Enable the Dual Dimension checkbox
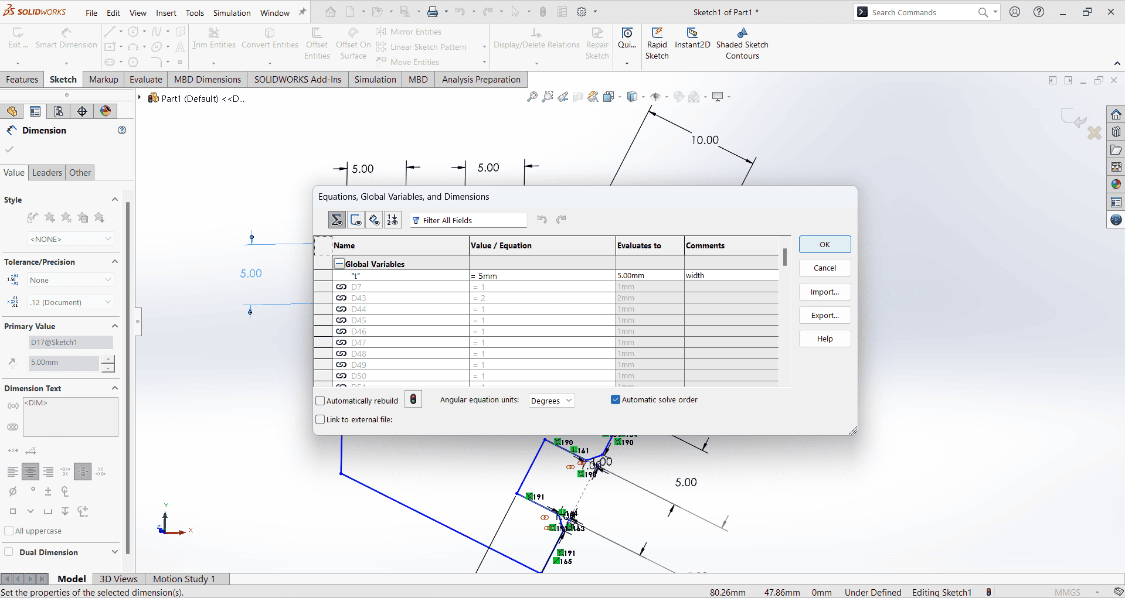The width and height of the screenshot is (1125, 598). 9,552
